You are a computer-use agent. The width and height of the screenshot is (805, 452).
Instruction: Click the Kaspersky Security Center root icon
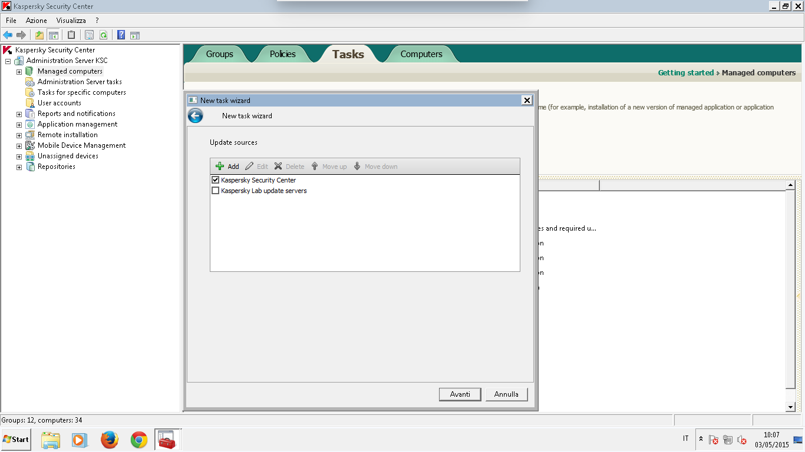click(8, 50)
